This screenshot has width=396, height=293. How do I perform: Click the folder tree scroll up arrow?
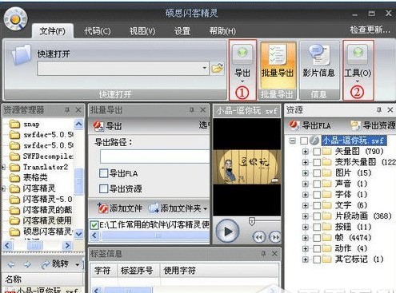[x=78, y=124]
